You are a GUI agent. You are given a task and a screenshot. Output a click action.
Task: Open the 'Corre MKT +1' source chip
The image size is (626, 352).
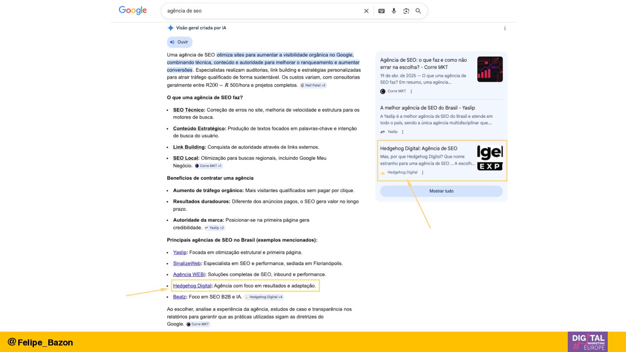pos(209,166)
